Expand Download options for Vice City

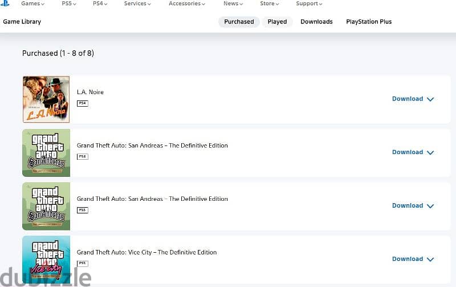click(413, 259)
